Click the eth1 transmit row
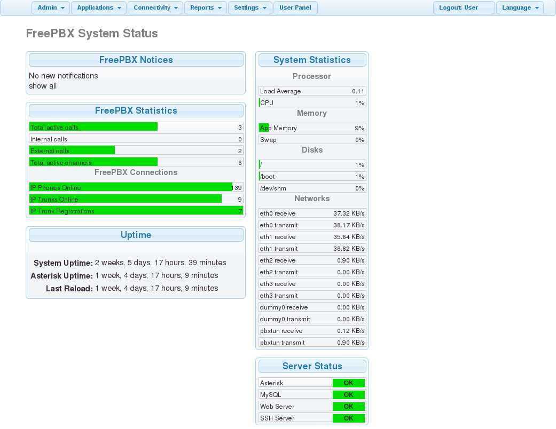The image size is (556, 429). pos(312,248)
